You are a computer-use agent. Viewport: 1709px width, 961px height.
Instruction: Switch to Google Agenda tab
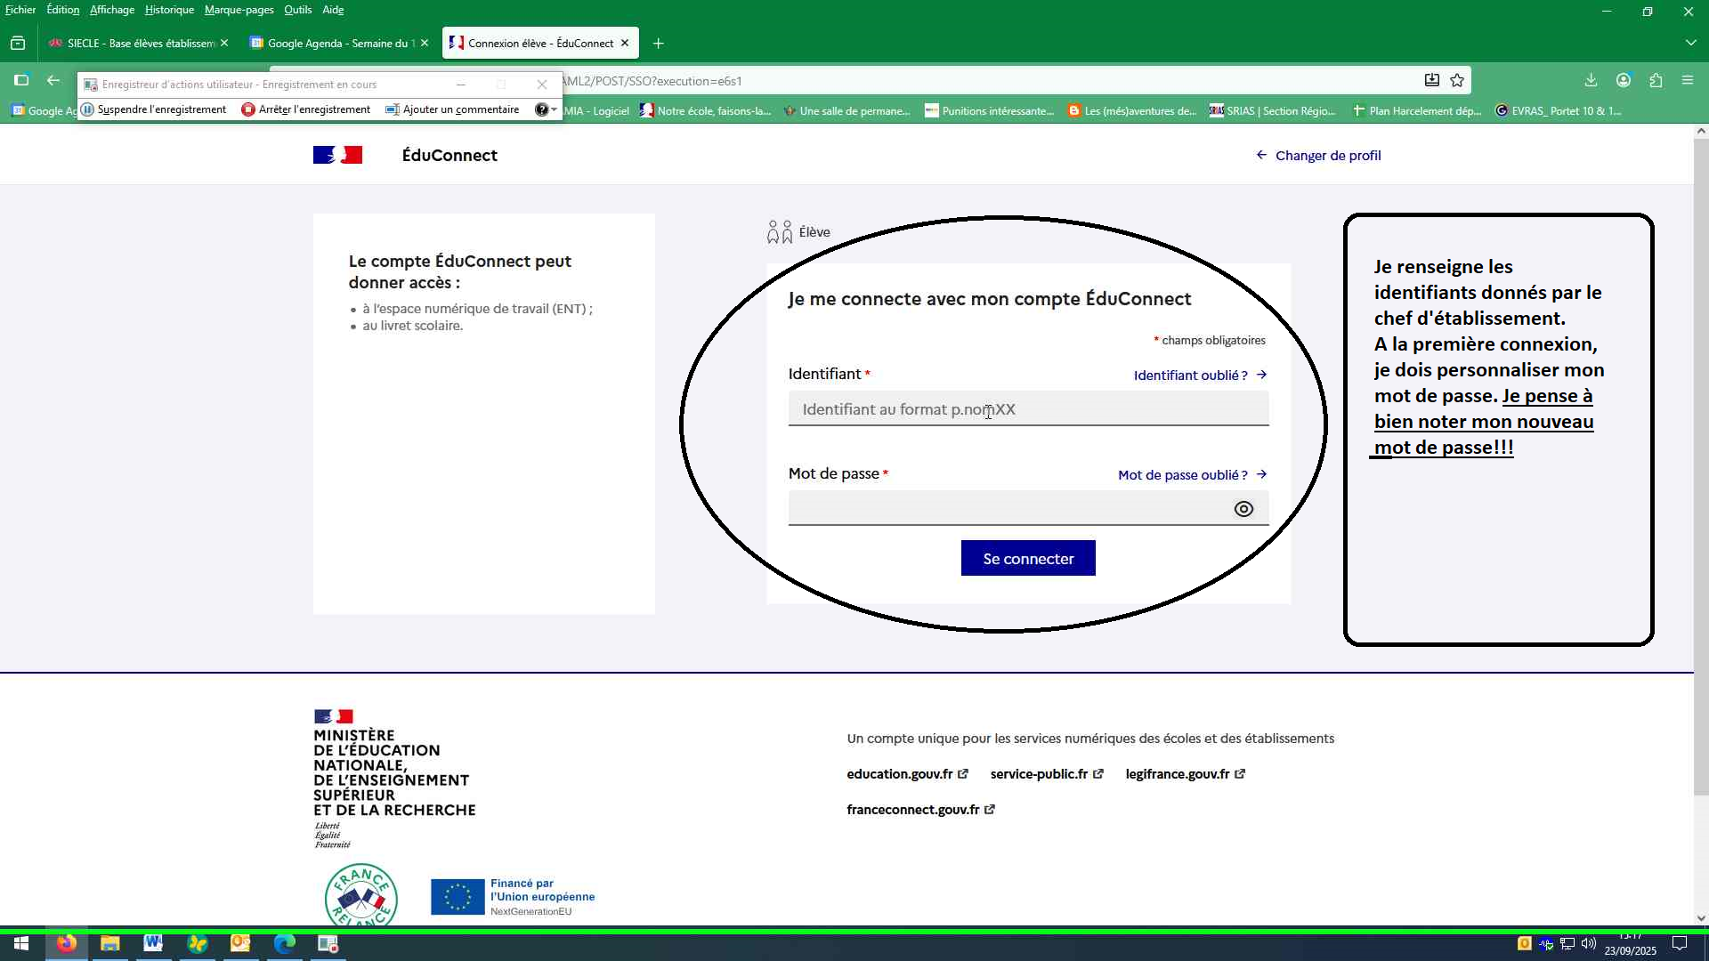(334, 44)
